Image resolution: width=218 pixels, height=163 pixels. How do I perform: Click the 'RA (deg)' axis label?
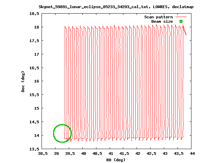point(116,160)
